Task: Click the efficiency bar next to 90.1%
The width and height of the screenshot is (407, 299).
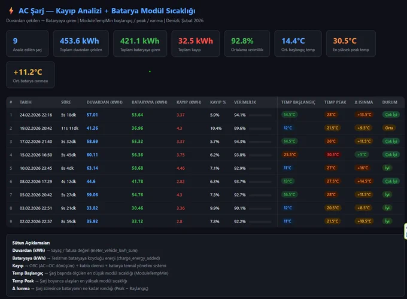Action: point(260,208)
